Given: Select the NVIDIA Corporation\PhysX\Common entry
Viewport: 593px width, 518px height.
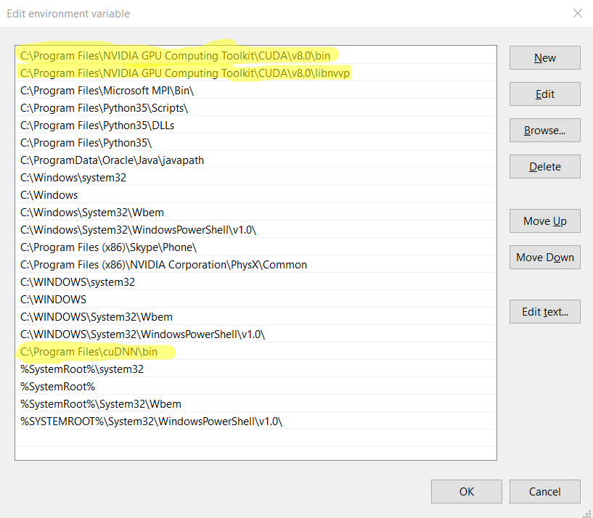Looking at the screenshot, I should pyautogui.click(x=255, y=264).
